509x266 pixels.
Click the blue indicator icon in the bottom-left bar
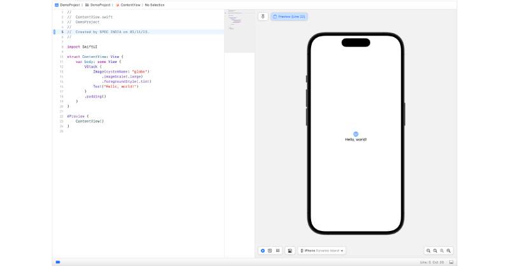coord(58,262)
